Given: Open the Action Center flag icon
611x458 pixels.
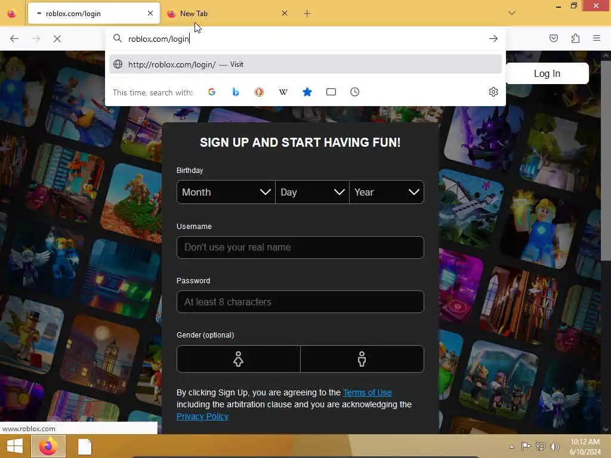Looking at the screenshot, I should pos(526,446).
